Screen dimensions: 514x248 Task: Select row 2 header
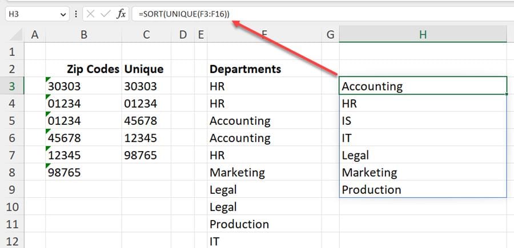tap(12, 69)
